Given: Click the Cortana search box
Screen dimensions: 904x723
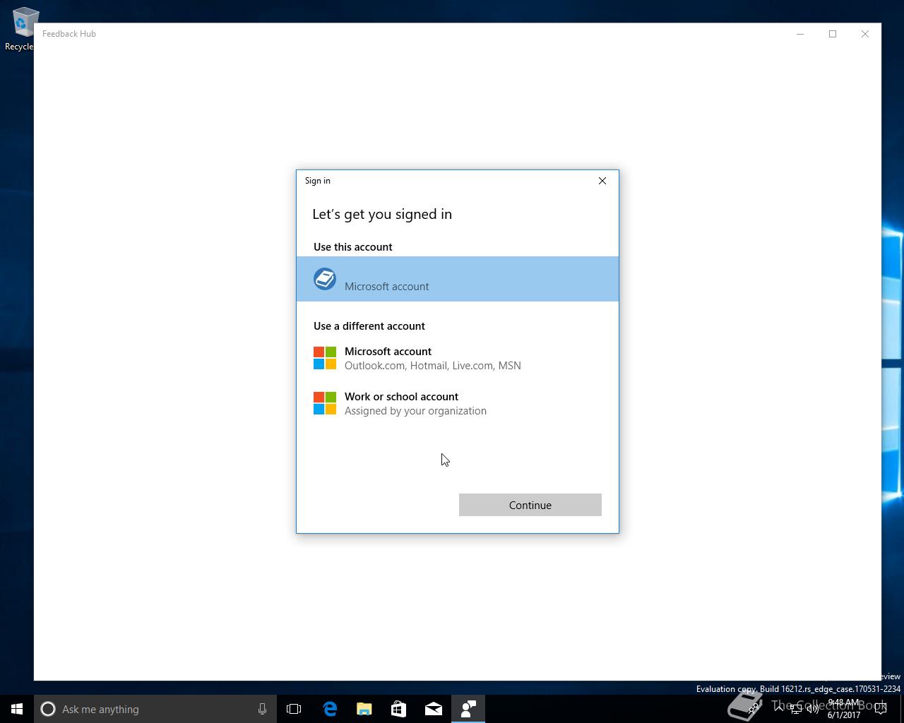Looking at the screenshot, I should [155, 709].
